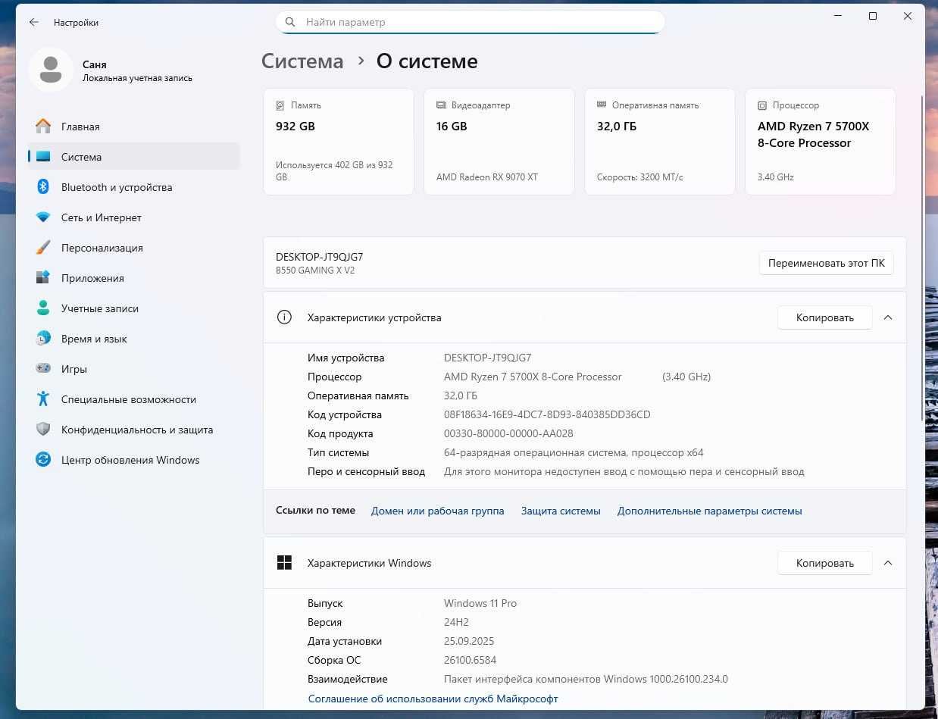The height and width of the screenshot is (719, 938).
Task: Click the Игры gamepad icon
Action: click(43, 369)
